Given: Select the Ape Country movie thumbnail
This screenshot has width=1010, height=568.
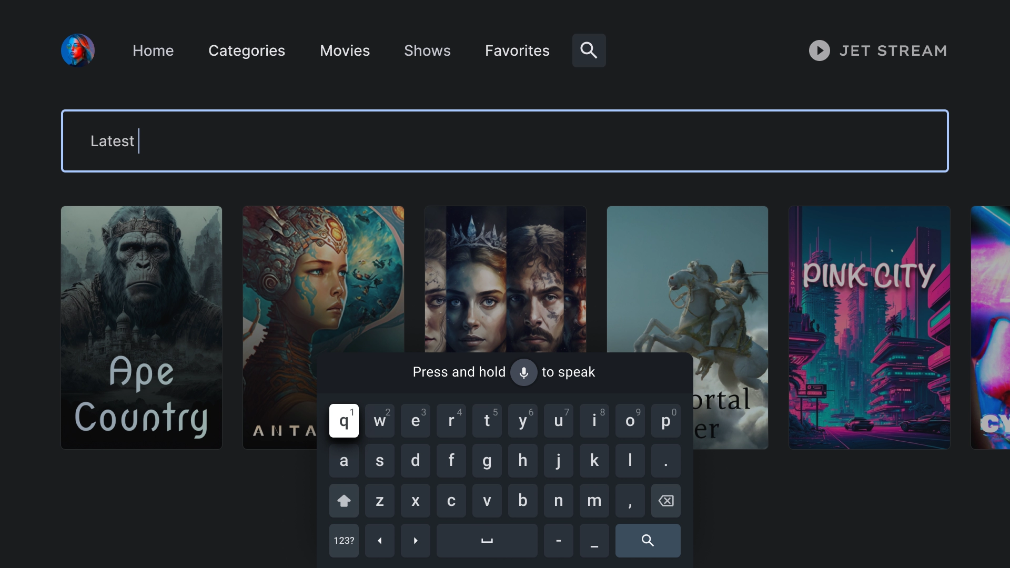Looking at the screenshot, I should [142, 327].
